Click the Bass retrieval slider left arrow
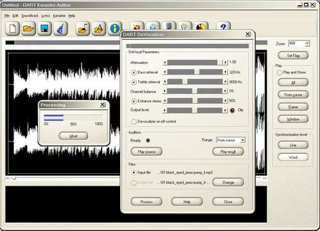This screenshot has width=320, height=231. [164, 72]
